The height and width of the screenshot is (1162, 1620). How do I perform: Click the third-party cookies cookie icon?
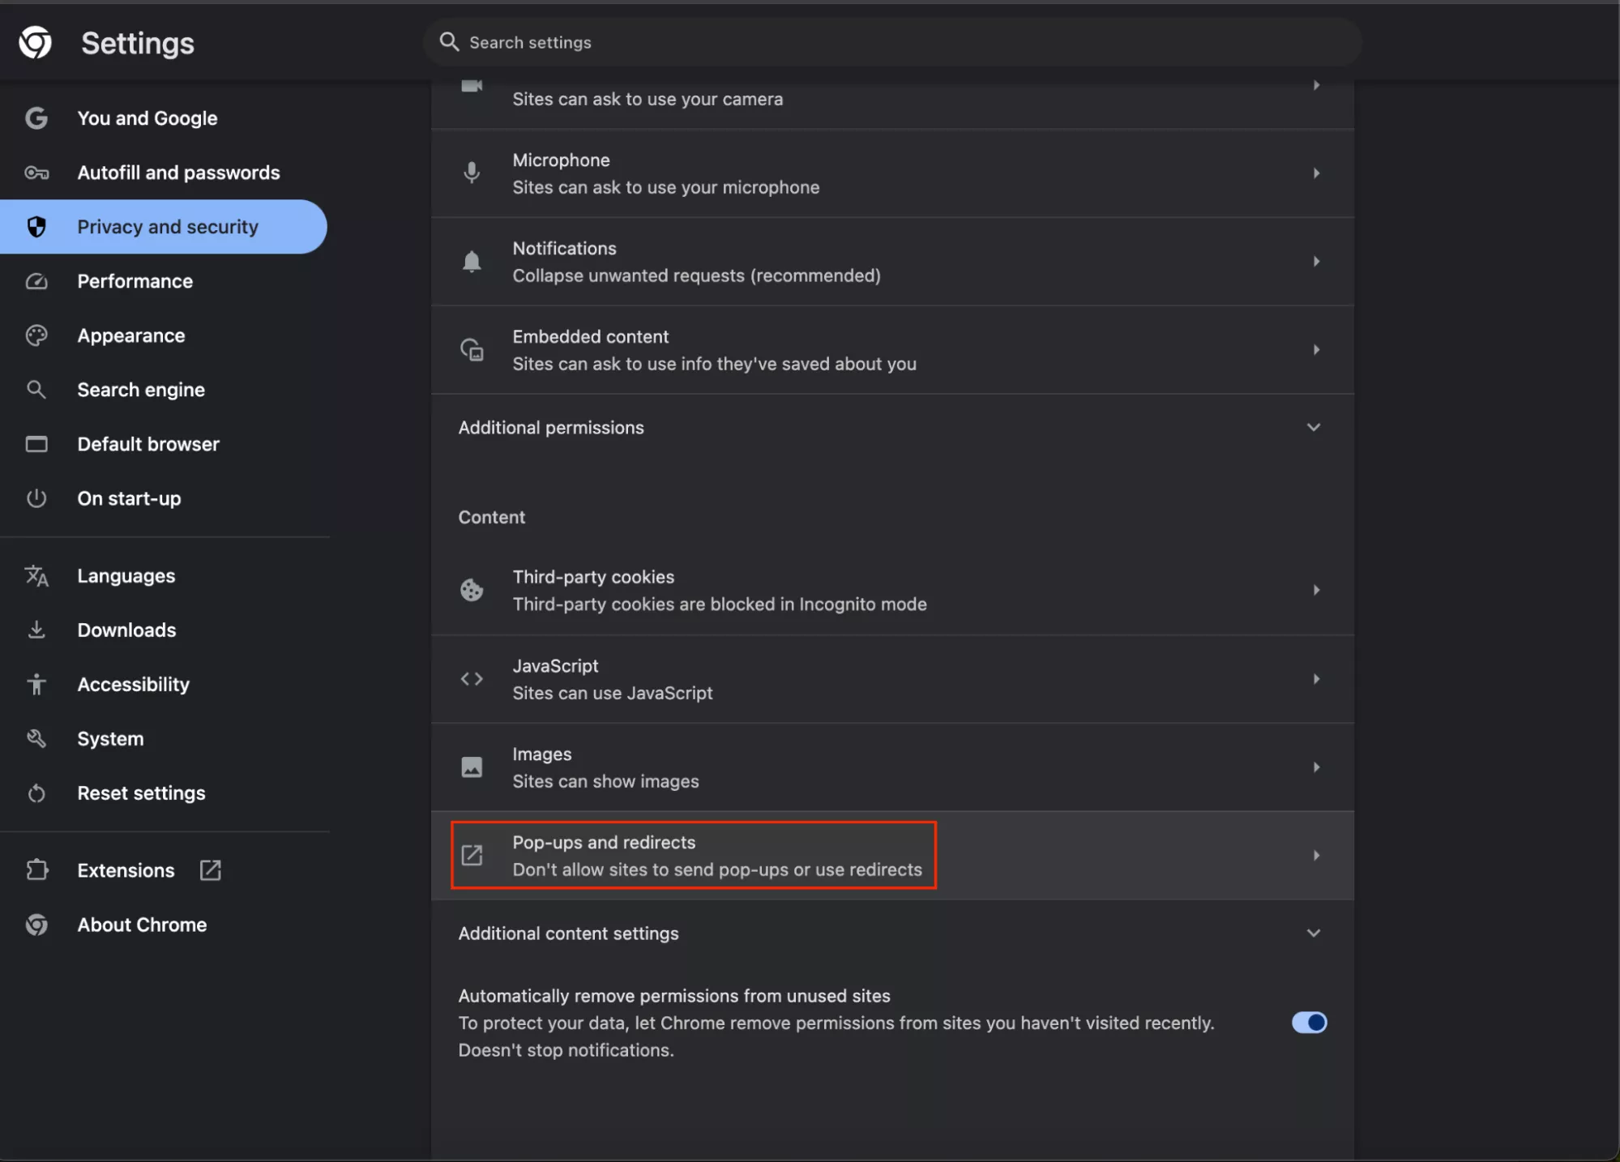[x=472, y=590]
